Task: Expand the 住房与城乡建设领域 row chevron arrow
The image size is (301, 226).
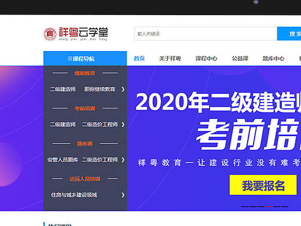Action: [123, 195]
